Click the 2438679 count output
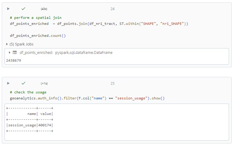 13,60
